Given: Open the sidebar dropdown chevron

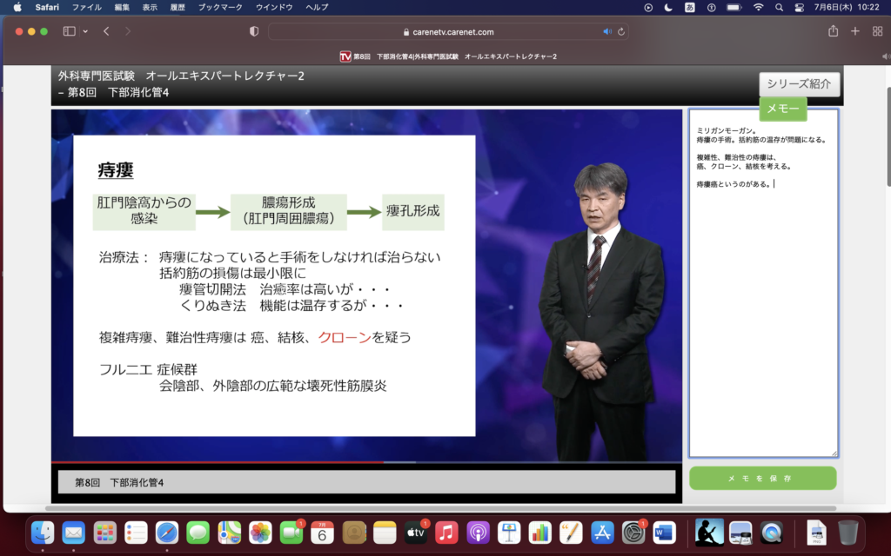Looking at the screenshot, I should (x=85, y=31).
